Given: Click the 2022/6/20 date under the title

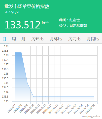Looking at the screenshot, I should coord(12,12).
